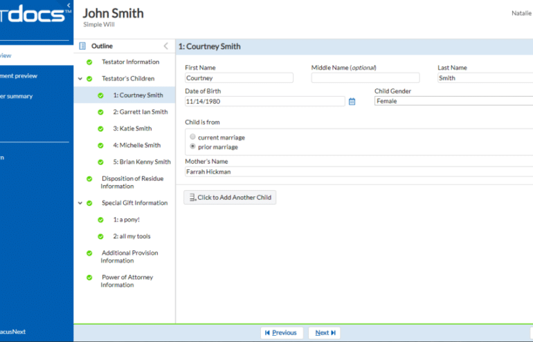Screen dimensions: 533x342
Task: Click green check beside 5: Brian Kenny Smith
Action: tap(100, 162)
